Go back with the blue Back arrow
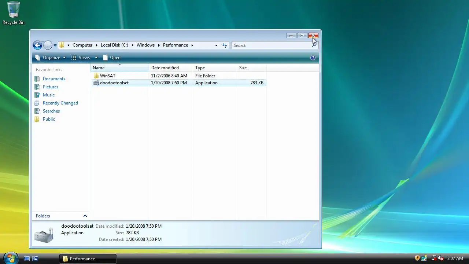Image resolution: width=469 pixels, height=264 pixels. click(x=37, y=45)
